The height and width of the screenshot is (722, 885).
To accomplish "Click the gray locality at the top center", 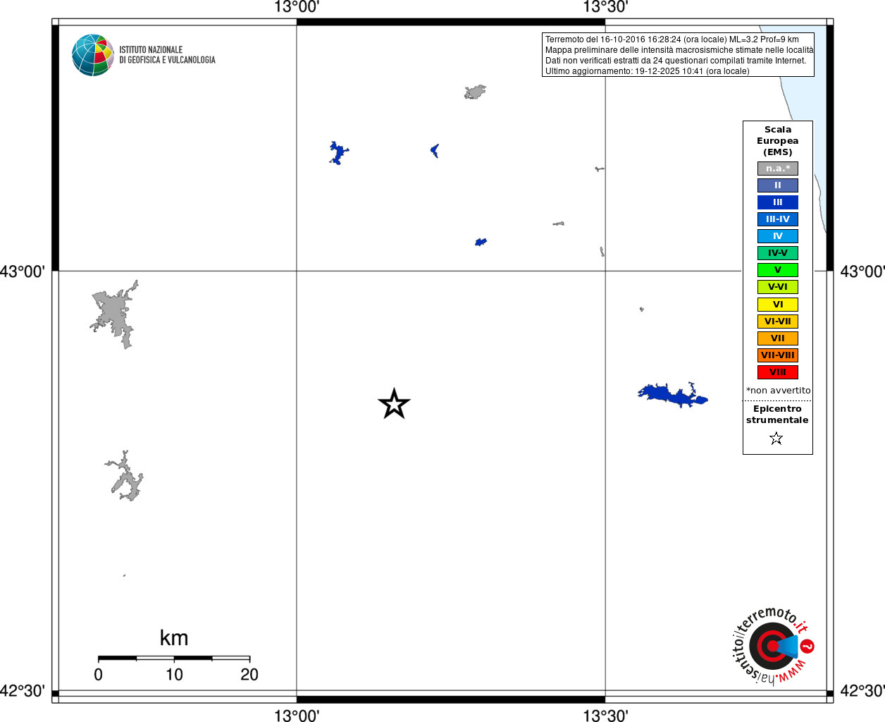I will [x=475, y=92].
